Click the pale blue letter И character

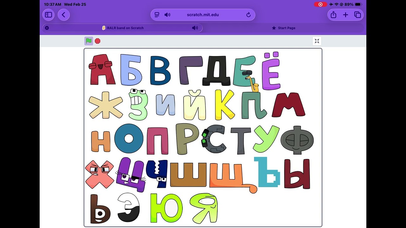coord(165,105)
